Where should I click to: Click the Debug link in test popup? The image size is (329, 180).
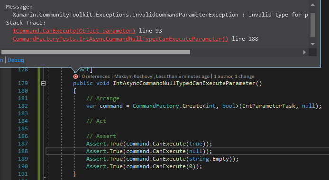pos(16,60)
